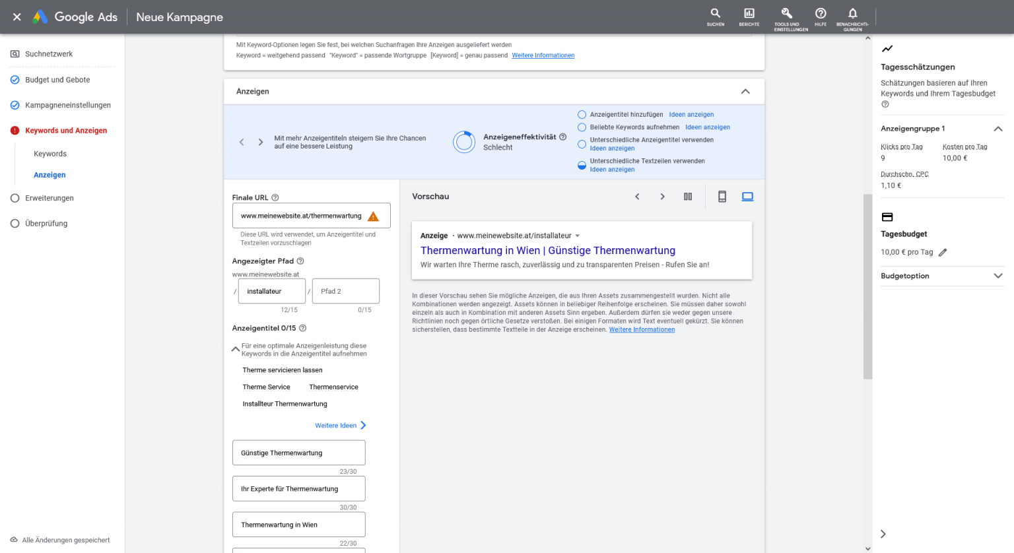The width and height of the screenshot is (1014, 553).
Task: Close the Neue Kampagne editor
Action: click(x=17, y=17)
